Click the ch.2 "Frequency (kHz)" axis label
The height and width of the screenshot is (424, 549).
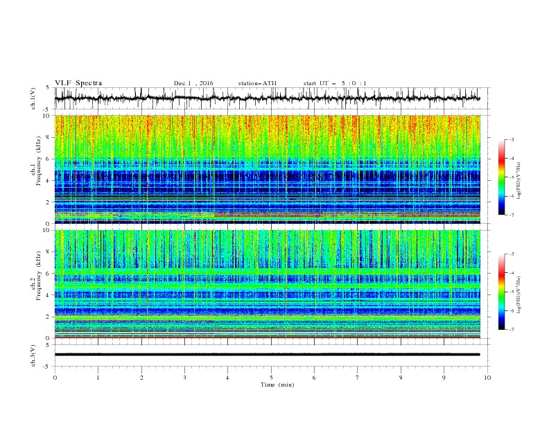coord(38,275)
